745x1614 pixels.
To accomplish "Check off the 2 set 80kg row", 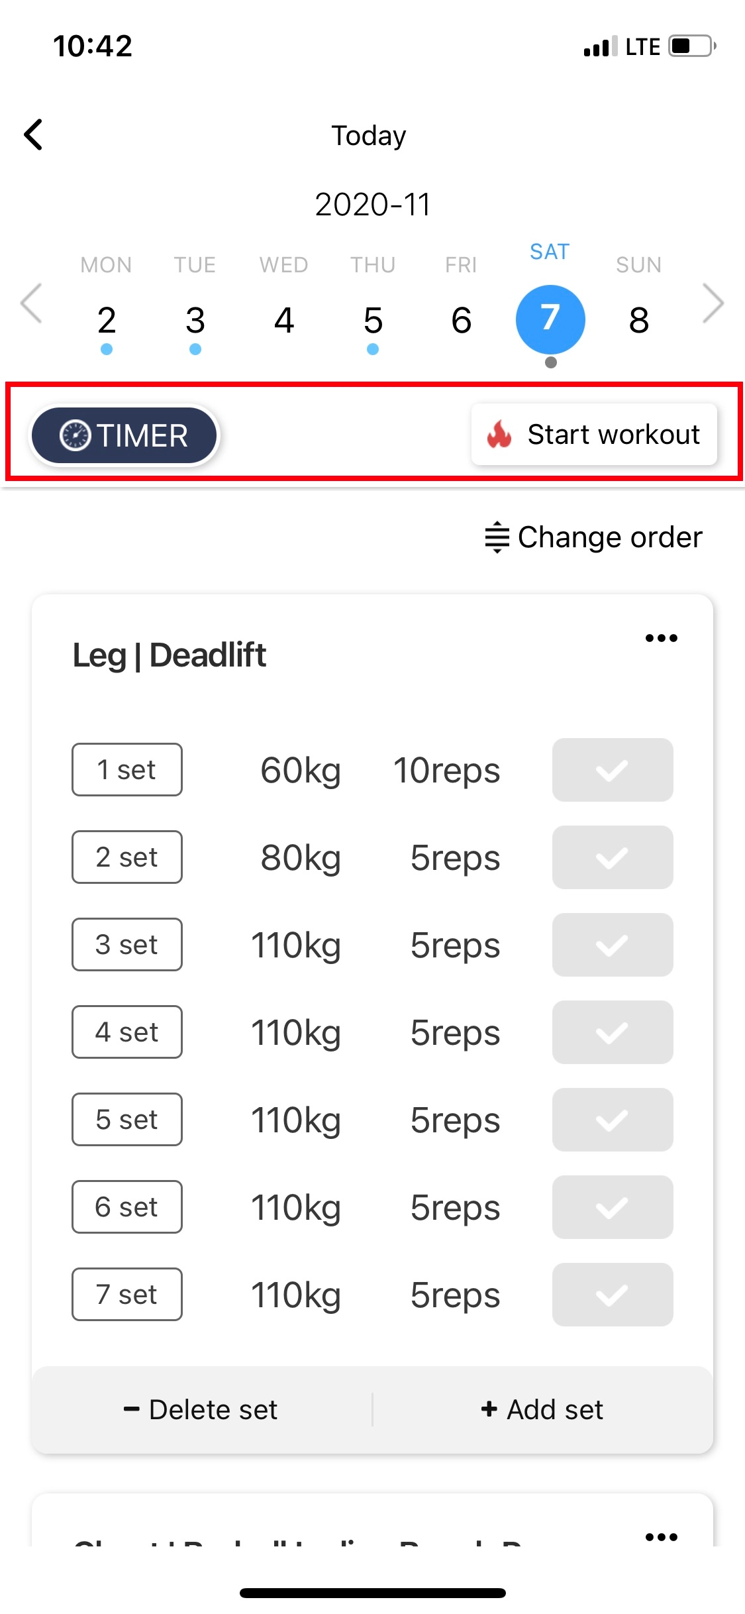I will tap(613, 857).
